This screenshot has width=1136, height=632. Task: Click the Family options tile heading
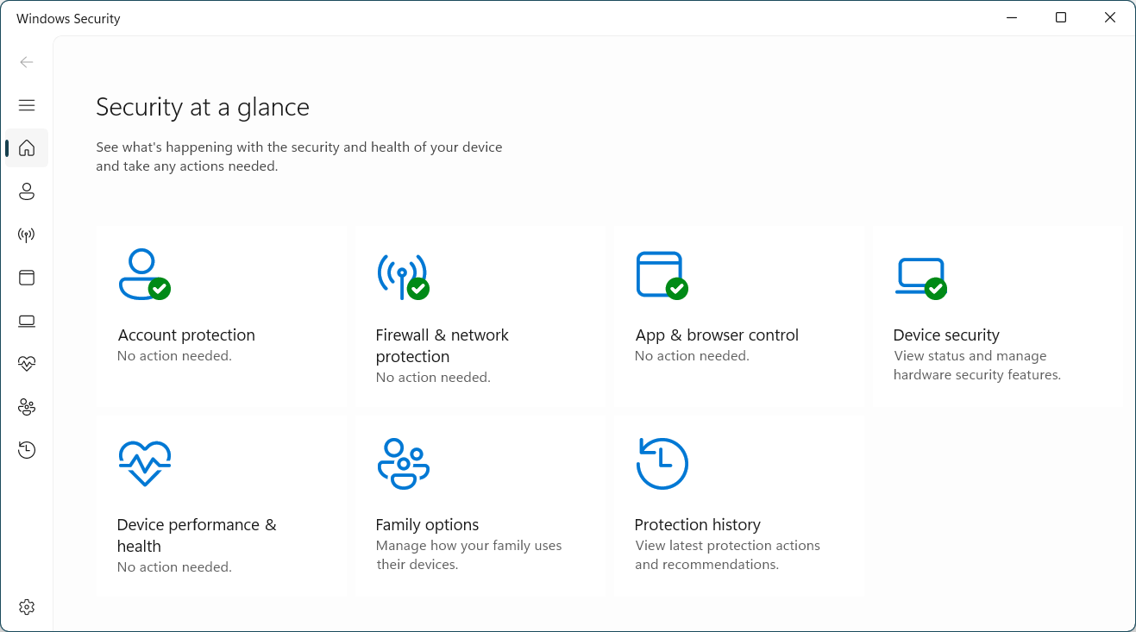click(x=427, y=525)
